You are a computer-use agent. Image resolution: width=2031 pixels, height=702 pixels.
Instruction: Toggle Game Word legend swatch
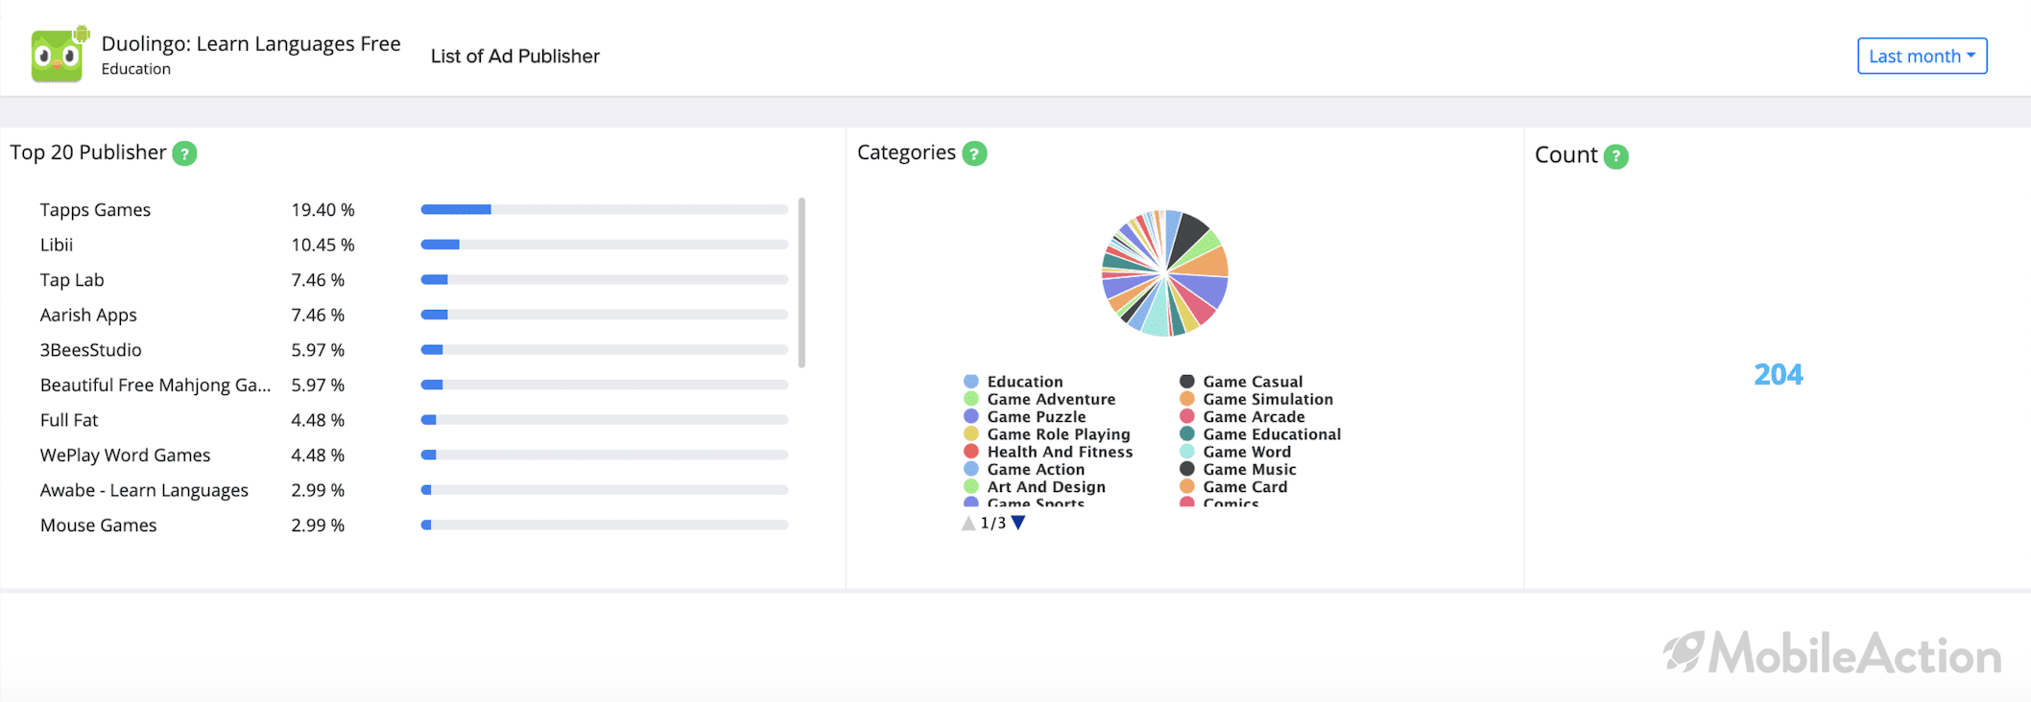pos(1187,452)
